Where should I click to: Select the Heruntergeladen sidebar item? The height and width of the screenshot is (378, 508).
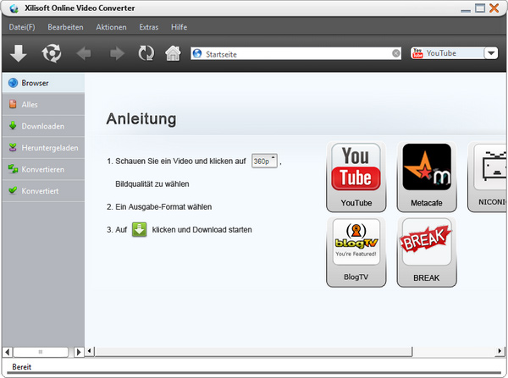click(43, 148)
